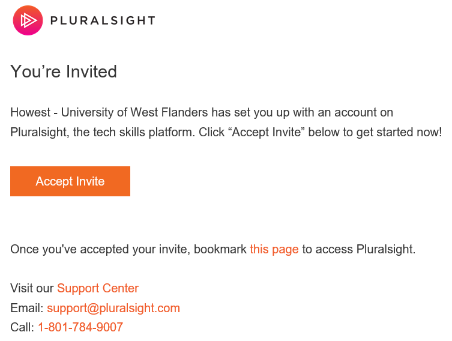Click the white play triangle inside the logo
The height and width of the screenshot is (341, 452).
click(29, 20)
